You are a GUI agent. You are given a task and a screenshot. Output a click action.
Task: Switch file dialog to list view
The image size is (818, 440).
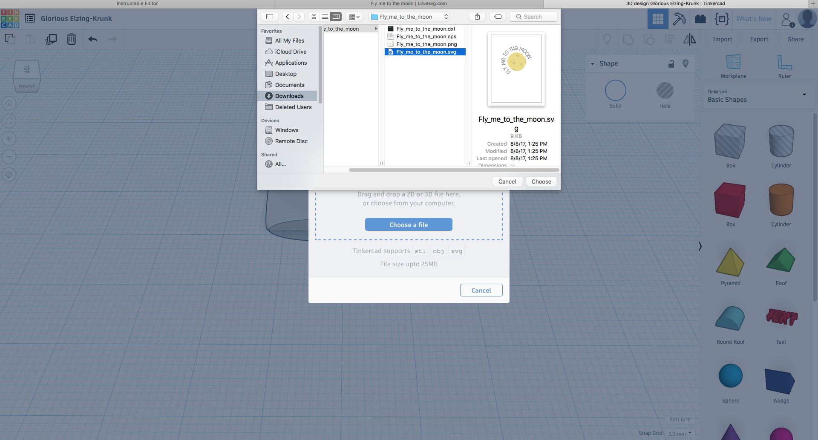click(x=325, y=17)
